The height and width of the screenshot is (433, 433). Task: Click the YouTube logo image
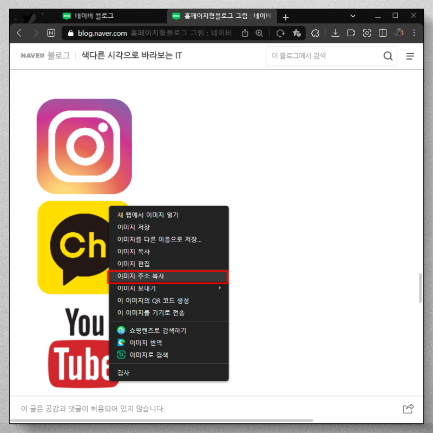point(79,348)
